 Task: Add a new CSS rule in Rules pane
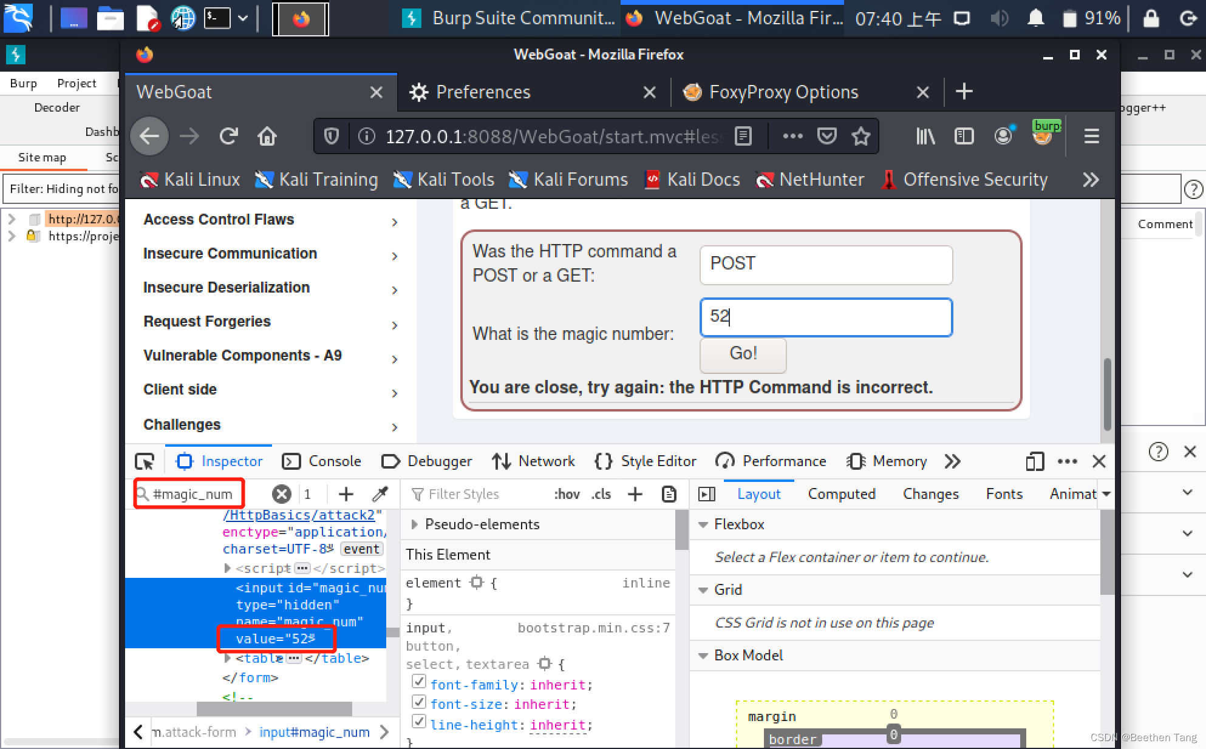click(x=635, y=494)
